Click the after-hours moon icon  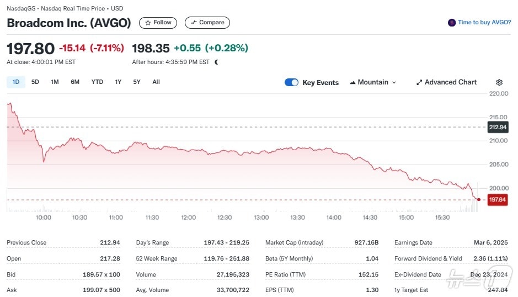point(216,62)
